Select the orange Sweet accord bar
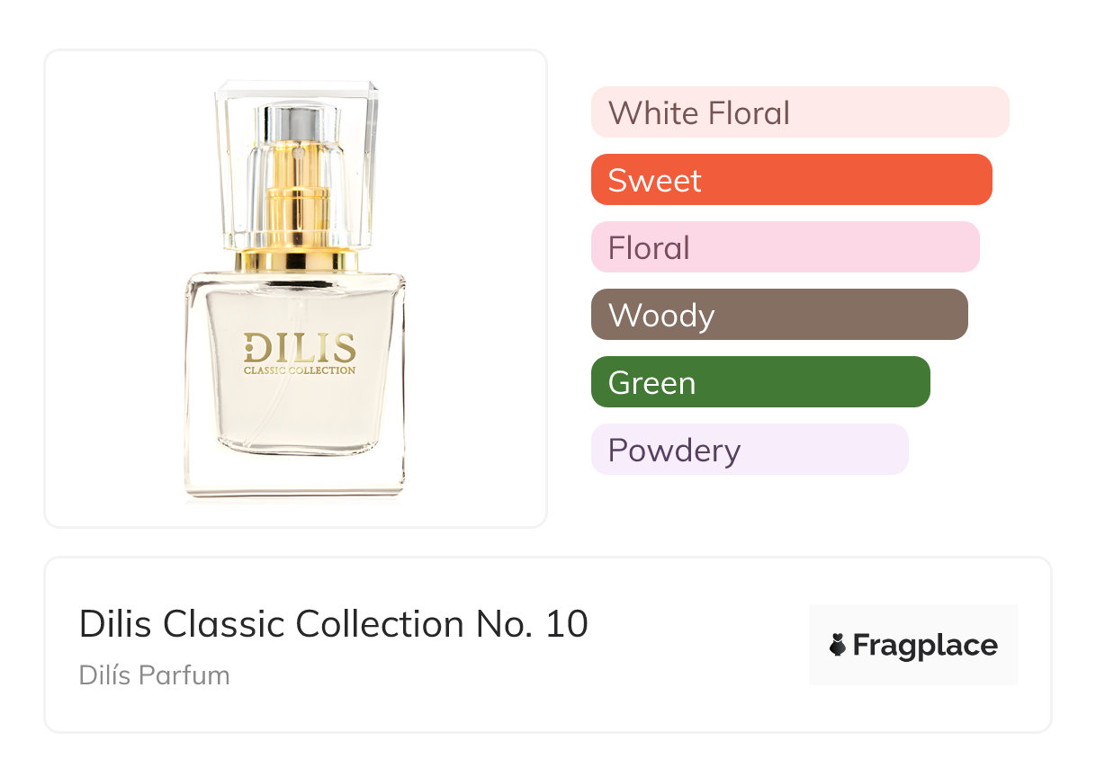 [x=791, y=180]
